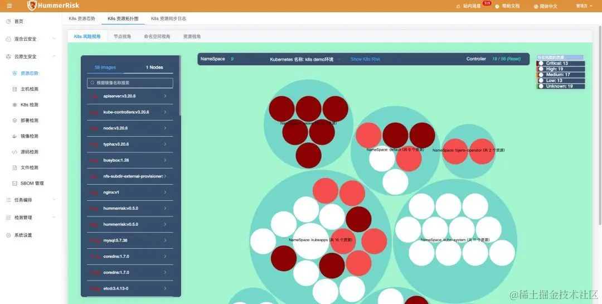The height and width of the screenshot is (304, 602).
Task: Click 存在风险的资源 legend header
Action: point(560,57)
